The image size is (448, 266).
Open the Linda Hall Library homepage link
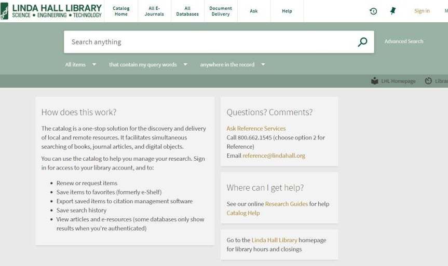click(x=274, y=240)
